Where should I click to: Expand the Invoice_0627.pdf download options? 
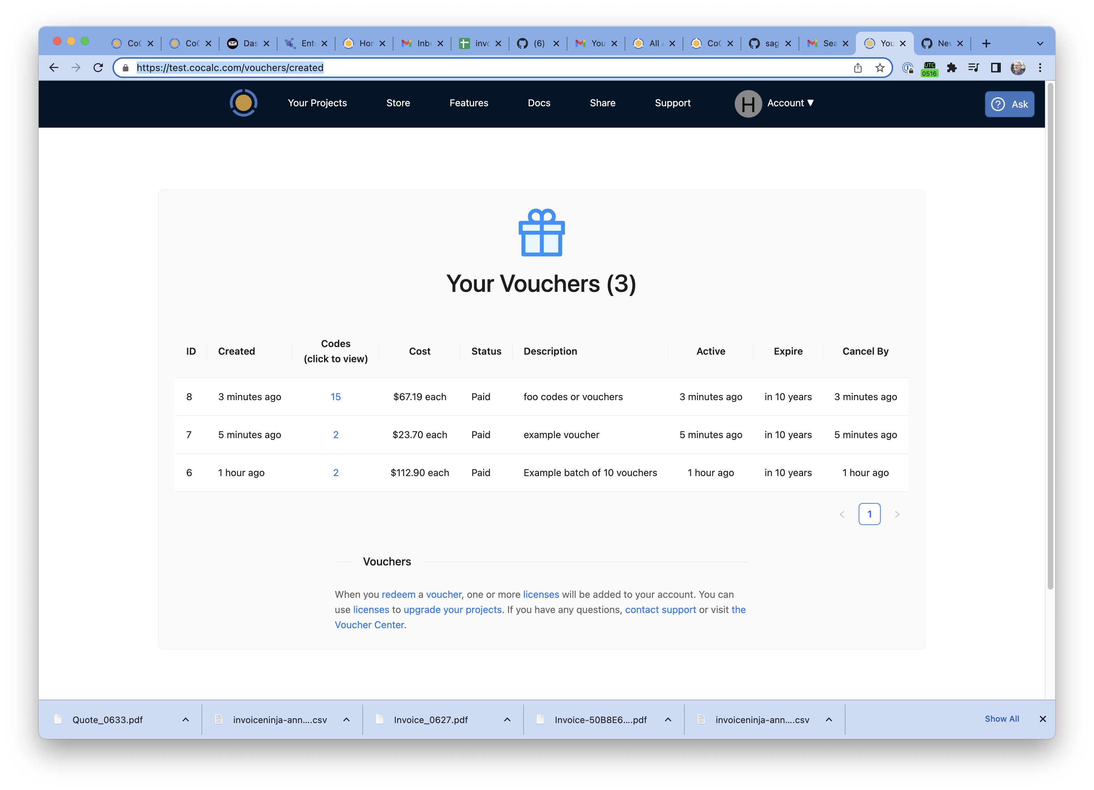pos(507,719)
